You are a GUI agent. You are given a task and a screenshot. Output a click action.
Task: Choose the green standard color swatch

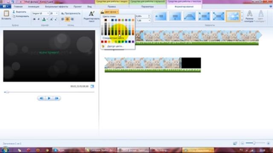pyautogui.click(x=119, y=42)
